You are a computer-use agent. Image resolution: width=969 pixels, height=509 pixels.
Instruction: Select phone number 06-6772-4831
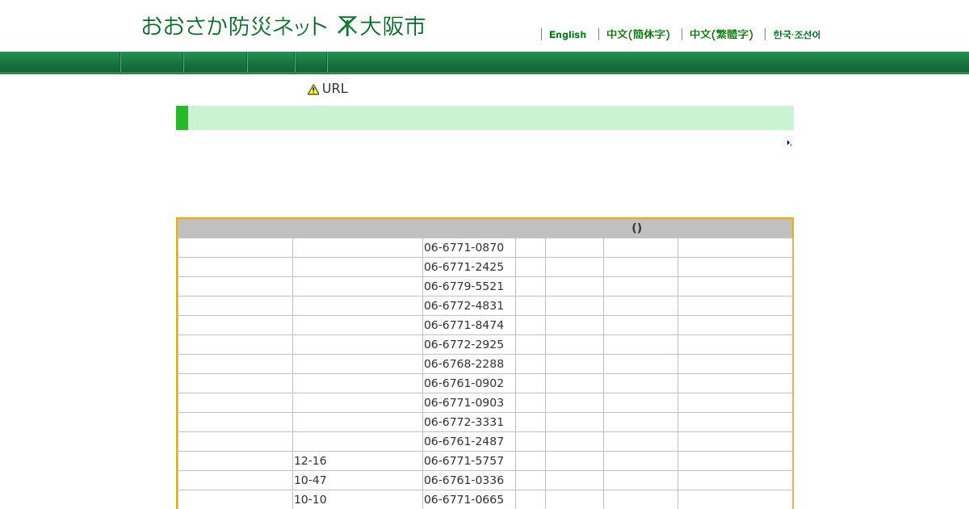(464, 305)
